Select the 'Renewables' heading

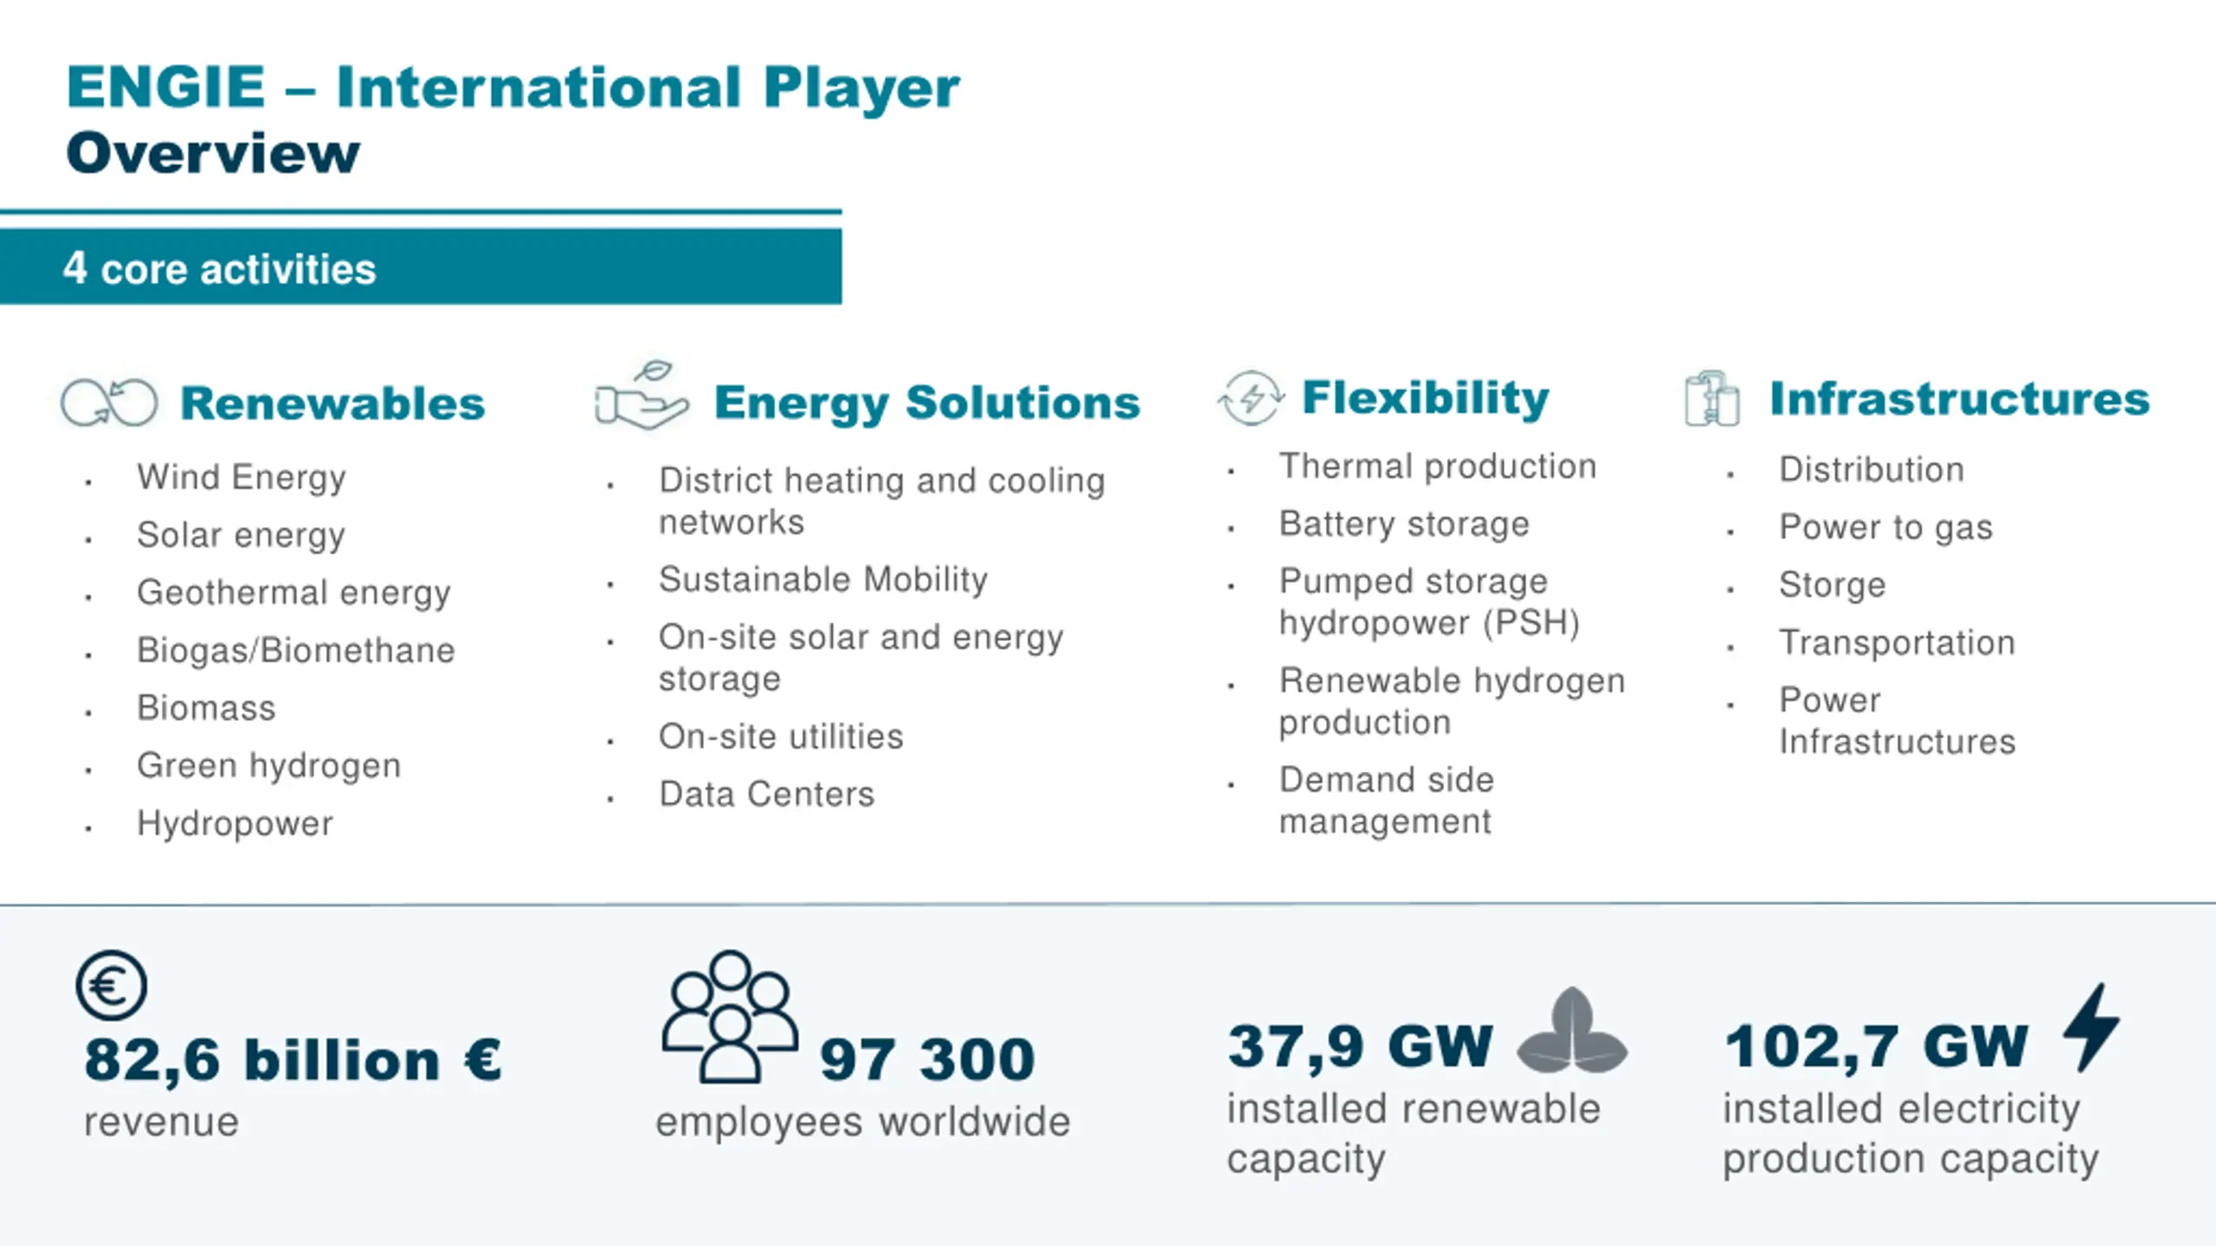click(x=332, y=403)
